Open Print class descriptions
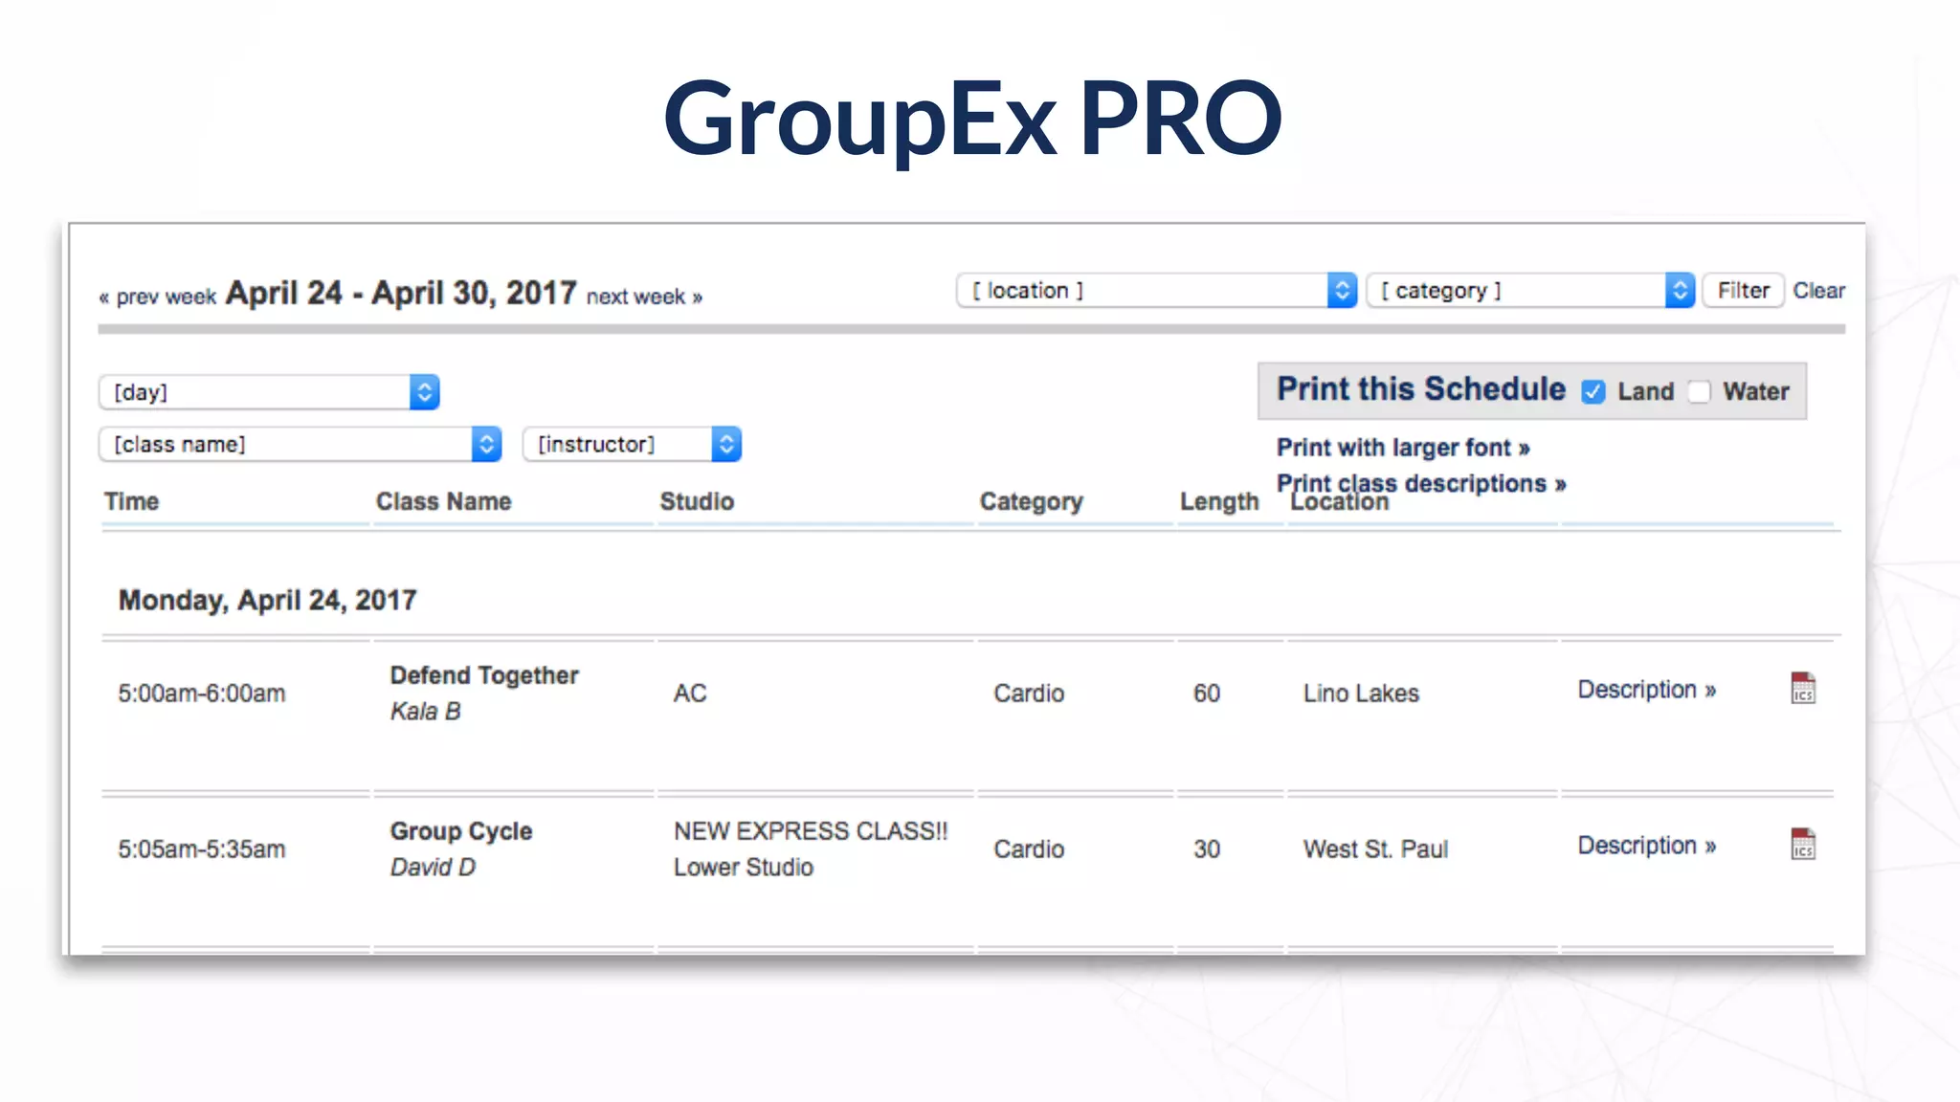 [1421, 483]
